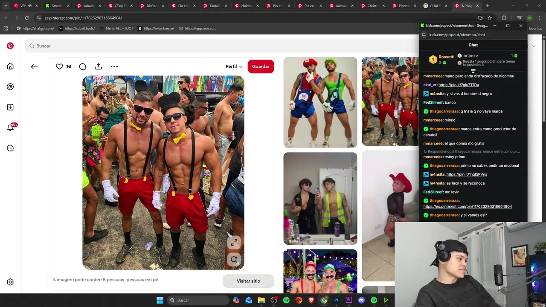Open Chrome tab search dropdown arrow
The width and height of the screenshot is (546, 307).
pos(6,6)
